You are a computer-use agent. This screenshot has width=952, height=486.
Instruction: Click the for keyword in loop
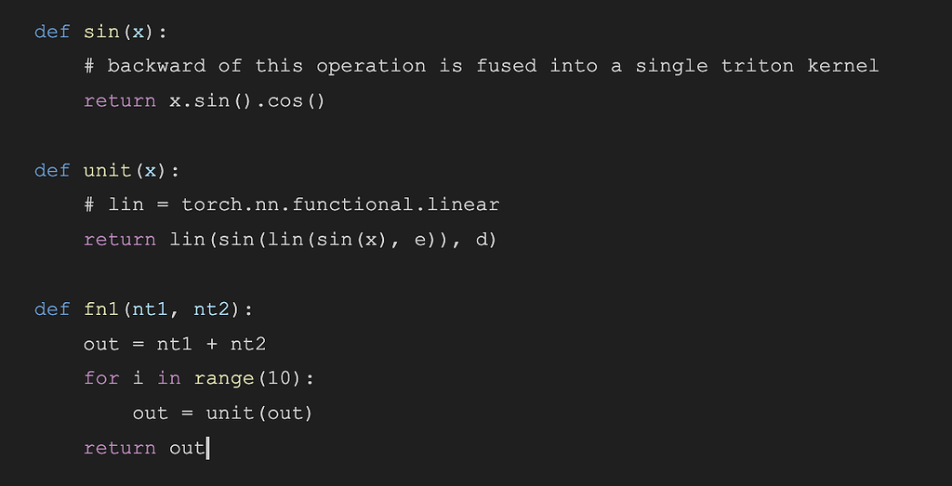pyautogui.click(x=101, y=378)
